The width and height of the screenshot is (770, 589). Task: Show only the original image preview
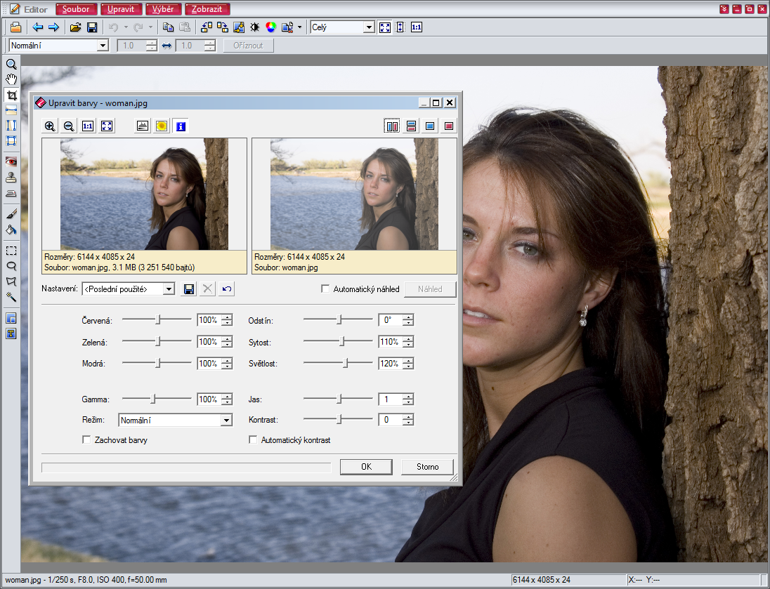[430, 126]
